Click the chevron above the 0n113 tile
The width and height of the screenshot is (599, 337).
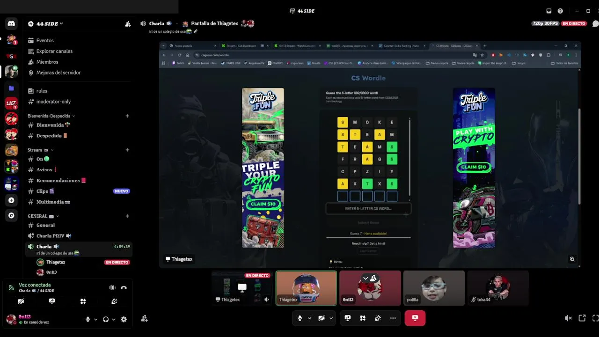[x=365, y=278]
